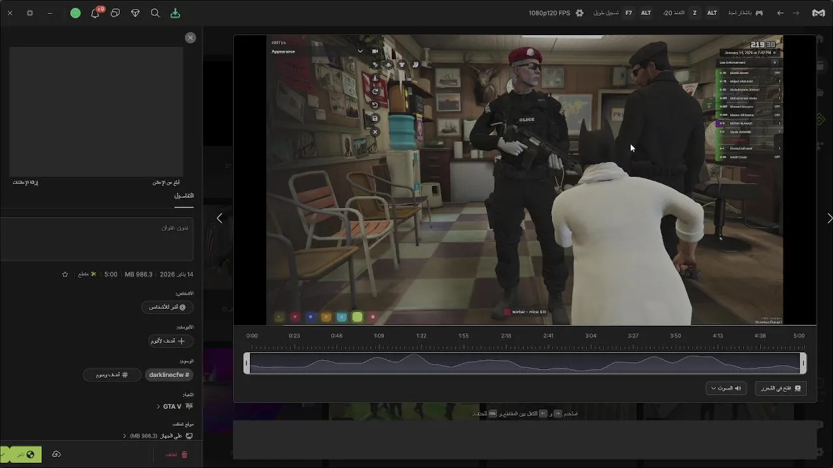Viewport: 833px width, 468px height.
Task: Click the cloud upload icon
Action: [x=56, y=454]
